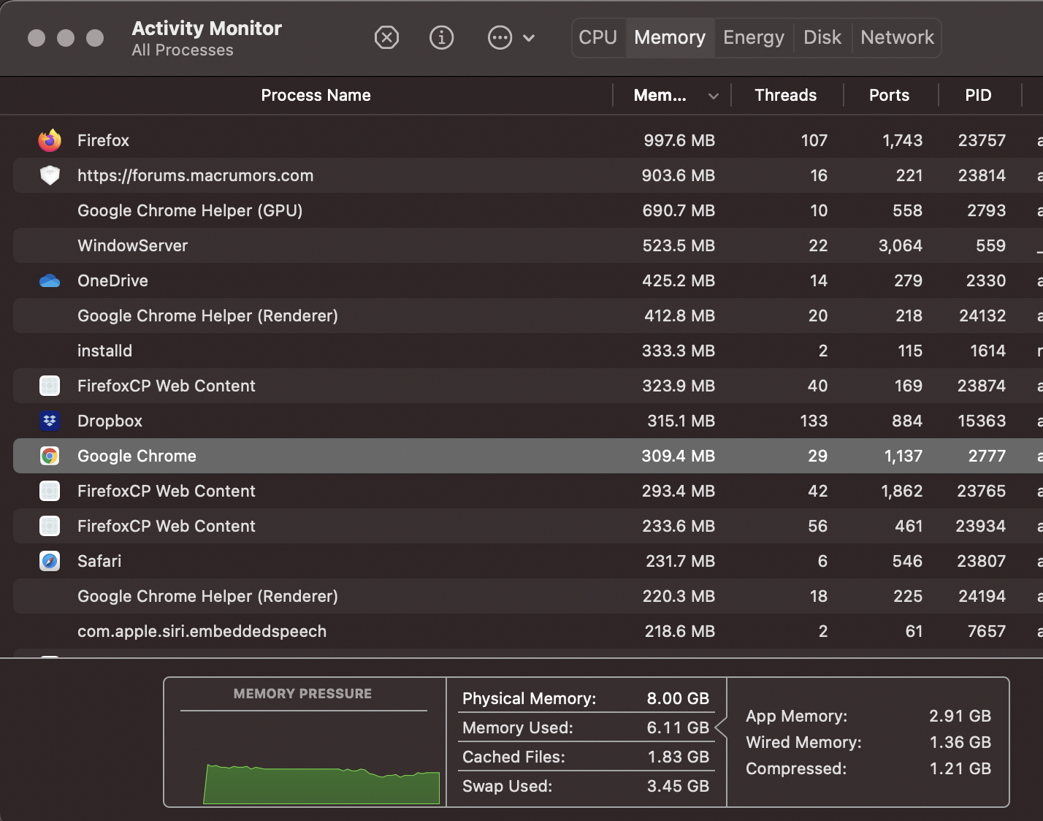Click the App Memory 2.91 GB entry

click(x=868, y=716)
